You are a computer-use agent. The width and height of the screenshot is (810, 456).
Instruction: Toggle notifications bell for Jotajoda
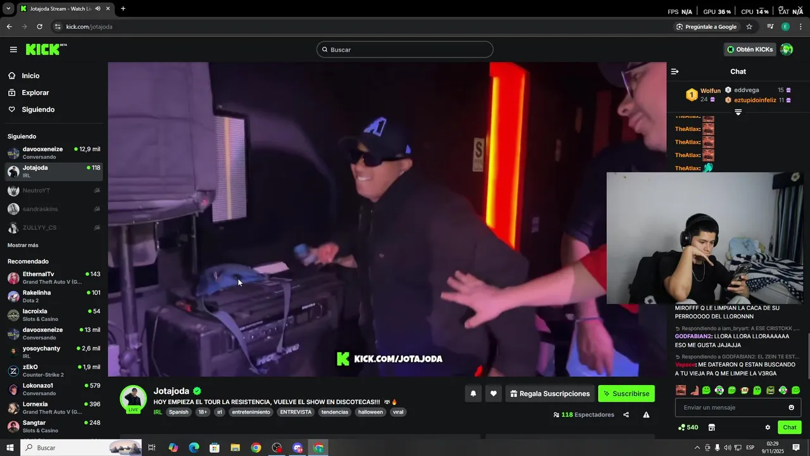coord(473,393)
